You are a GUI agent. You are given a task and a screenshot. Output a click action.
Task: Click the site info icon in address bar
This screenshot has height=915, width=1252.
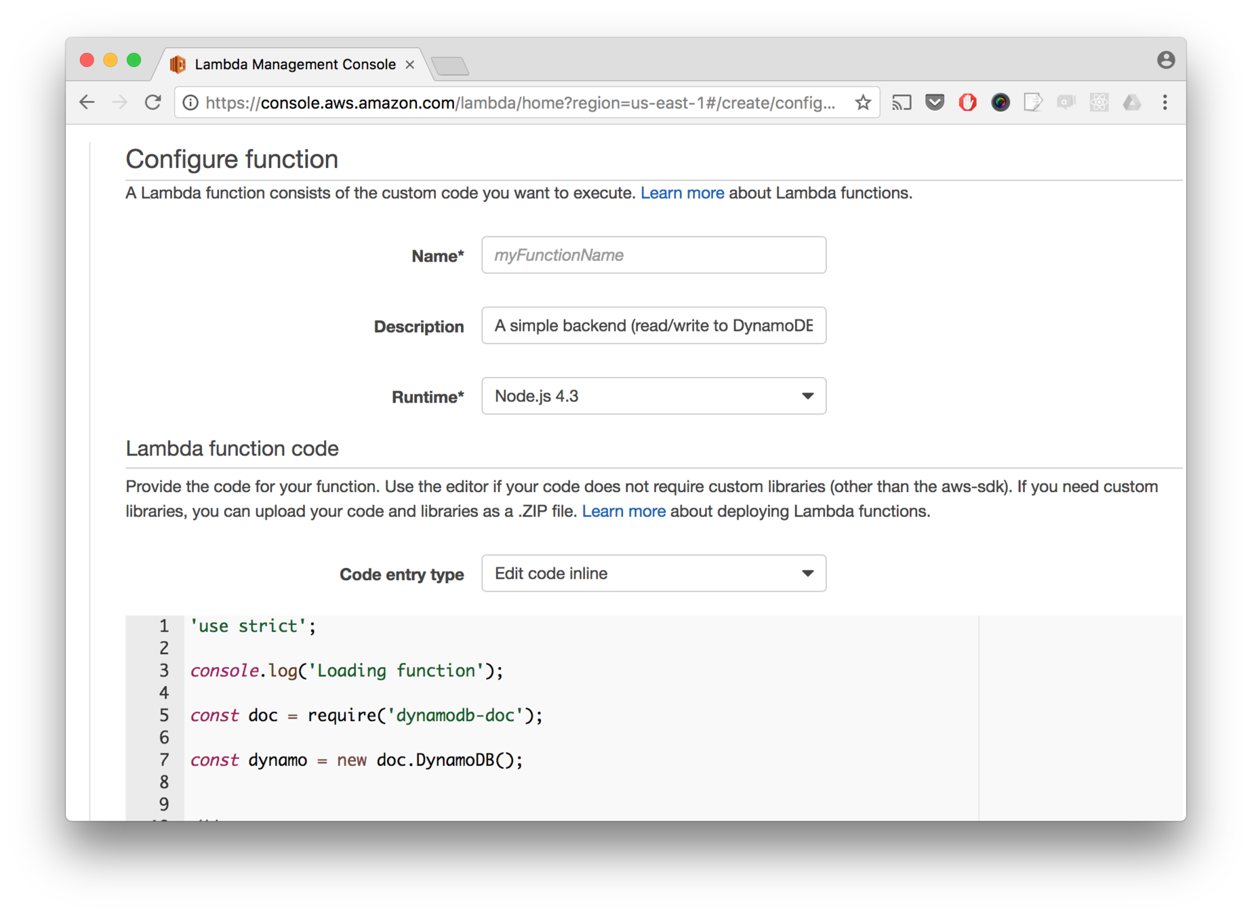(191, 102)
